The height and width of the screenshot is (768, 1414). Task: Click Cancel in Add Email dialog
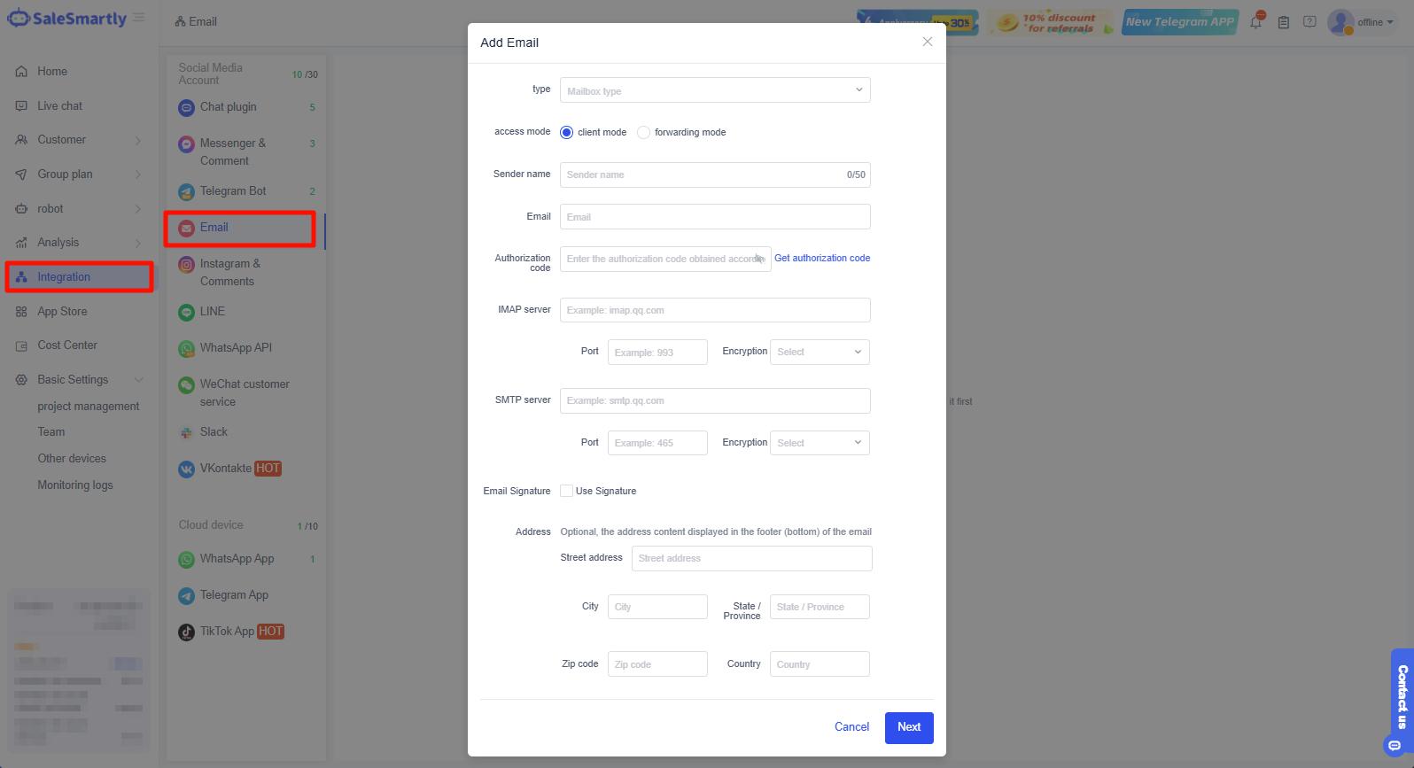tap(851, 727)
